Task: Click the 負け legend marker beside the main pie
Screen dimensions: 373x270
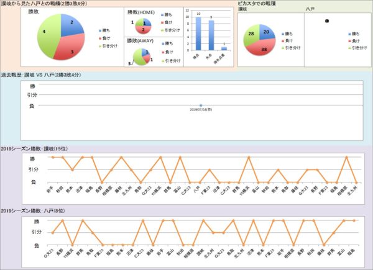Action: point(99,37)
